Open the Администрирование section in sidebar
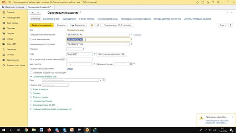The image size is (236, 133). coord(16,65)
